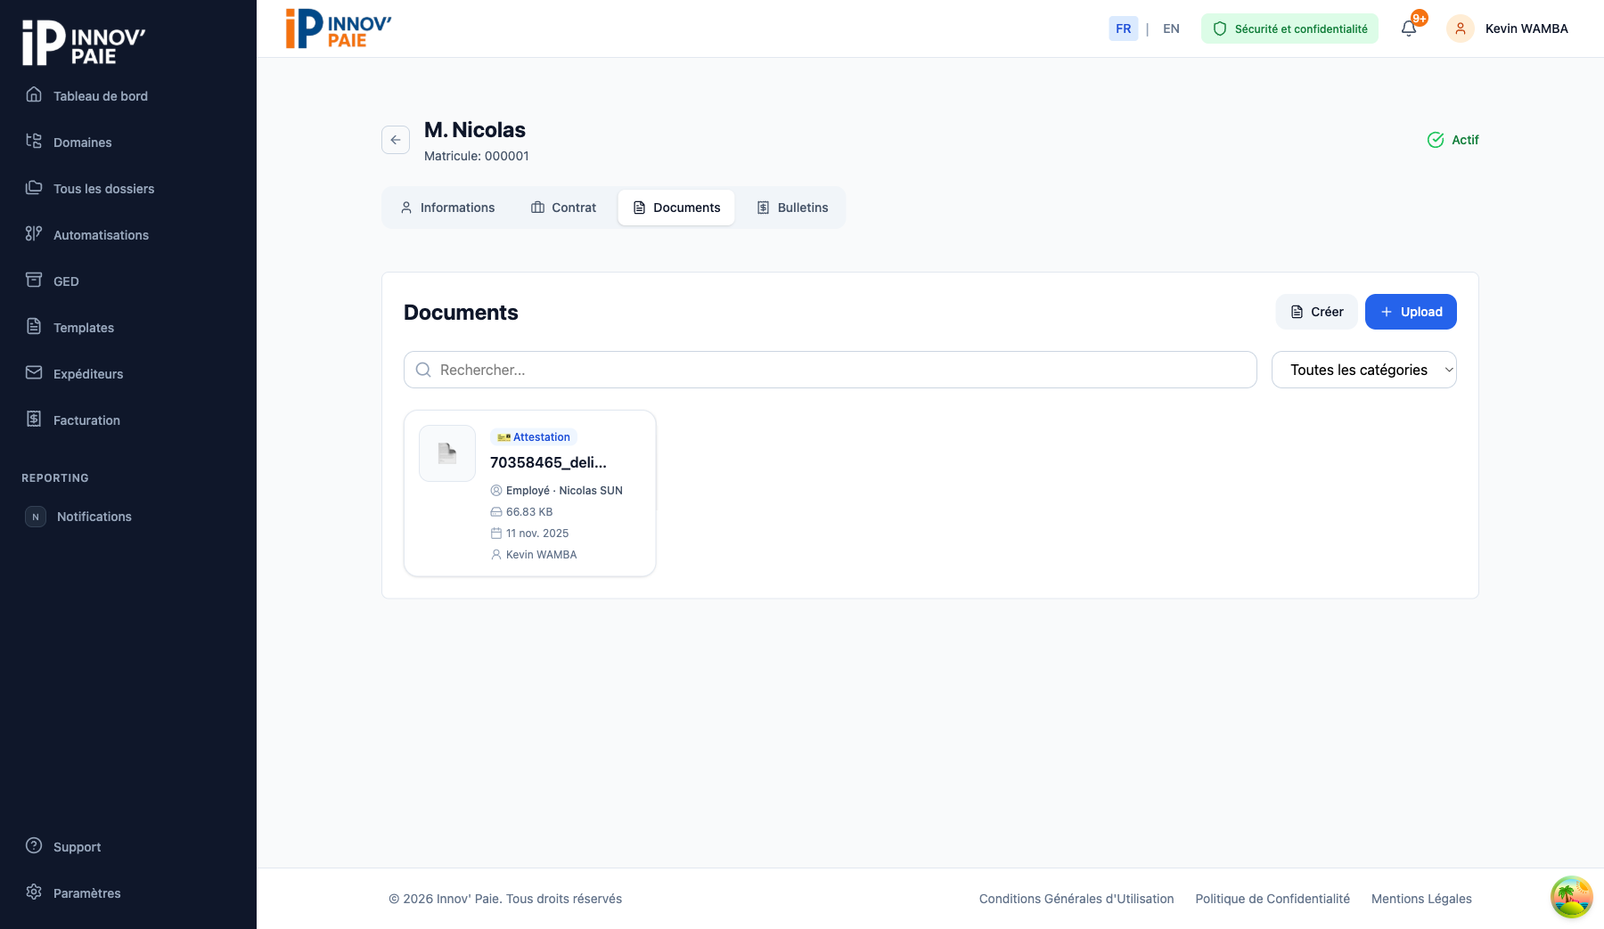Screen dimensions: 1604x929
Task: Click the Créer document button
Action: tap(1316, 312)
